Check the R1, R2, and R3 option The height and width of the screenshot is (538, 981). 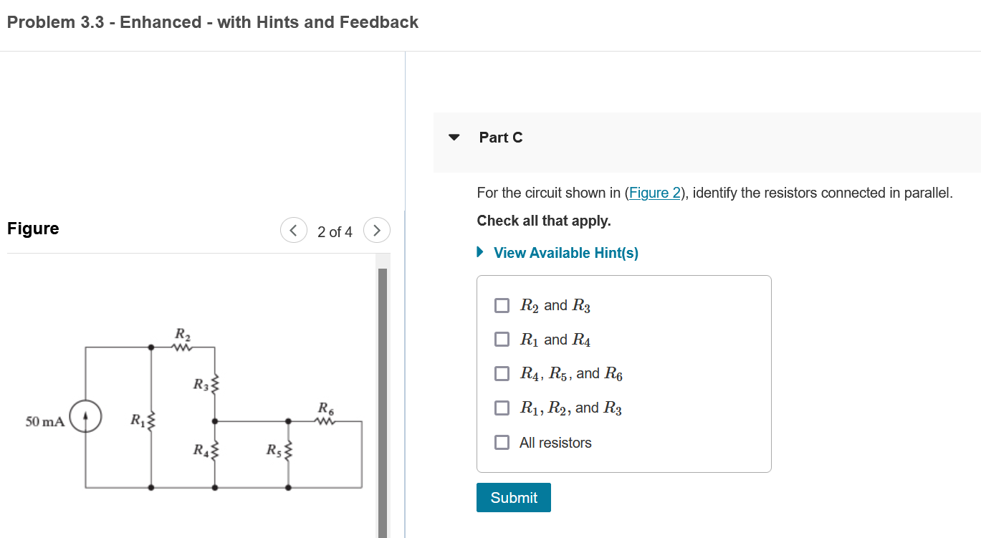502,408
